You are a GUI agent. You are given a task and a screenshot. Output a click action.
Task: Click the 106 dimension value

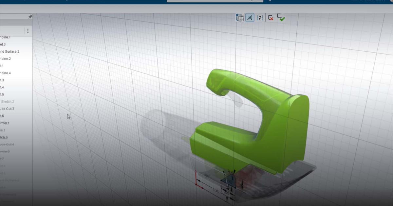(216, 190)
